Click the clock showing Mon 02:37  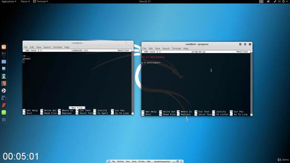(145, 1)
